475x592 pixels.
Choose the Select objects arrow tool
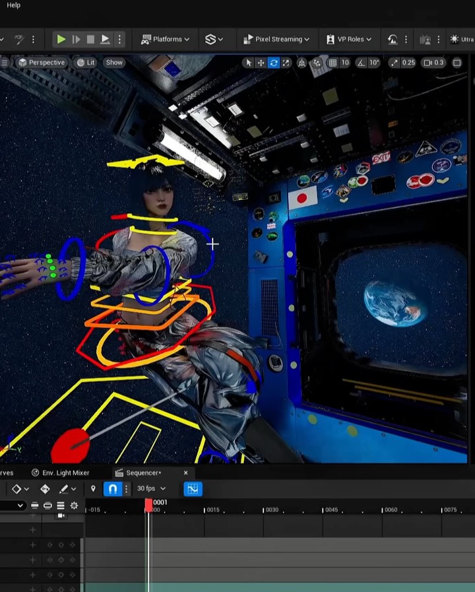248,63
